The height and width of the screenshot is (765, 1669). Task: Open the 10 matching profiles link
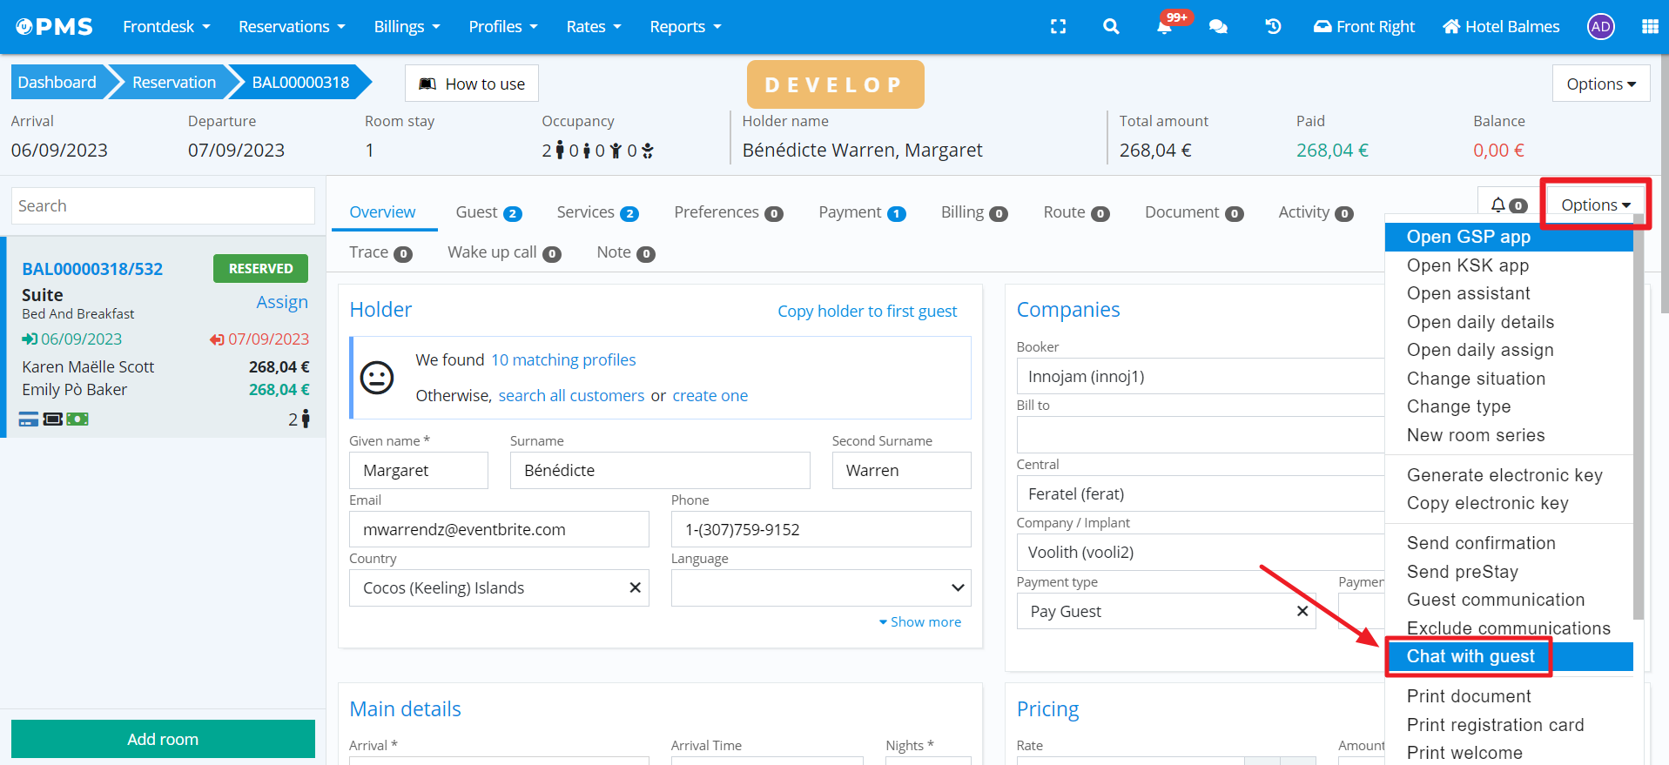tap(562, 360)
